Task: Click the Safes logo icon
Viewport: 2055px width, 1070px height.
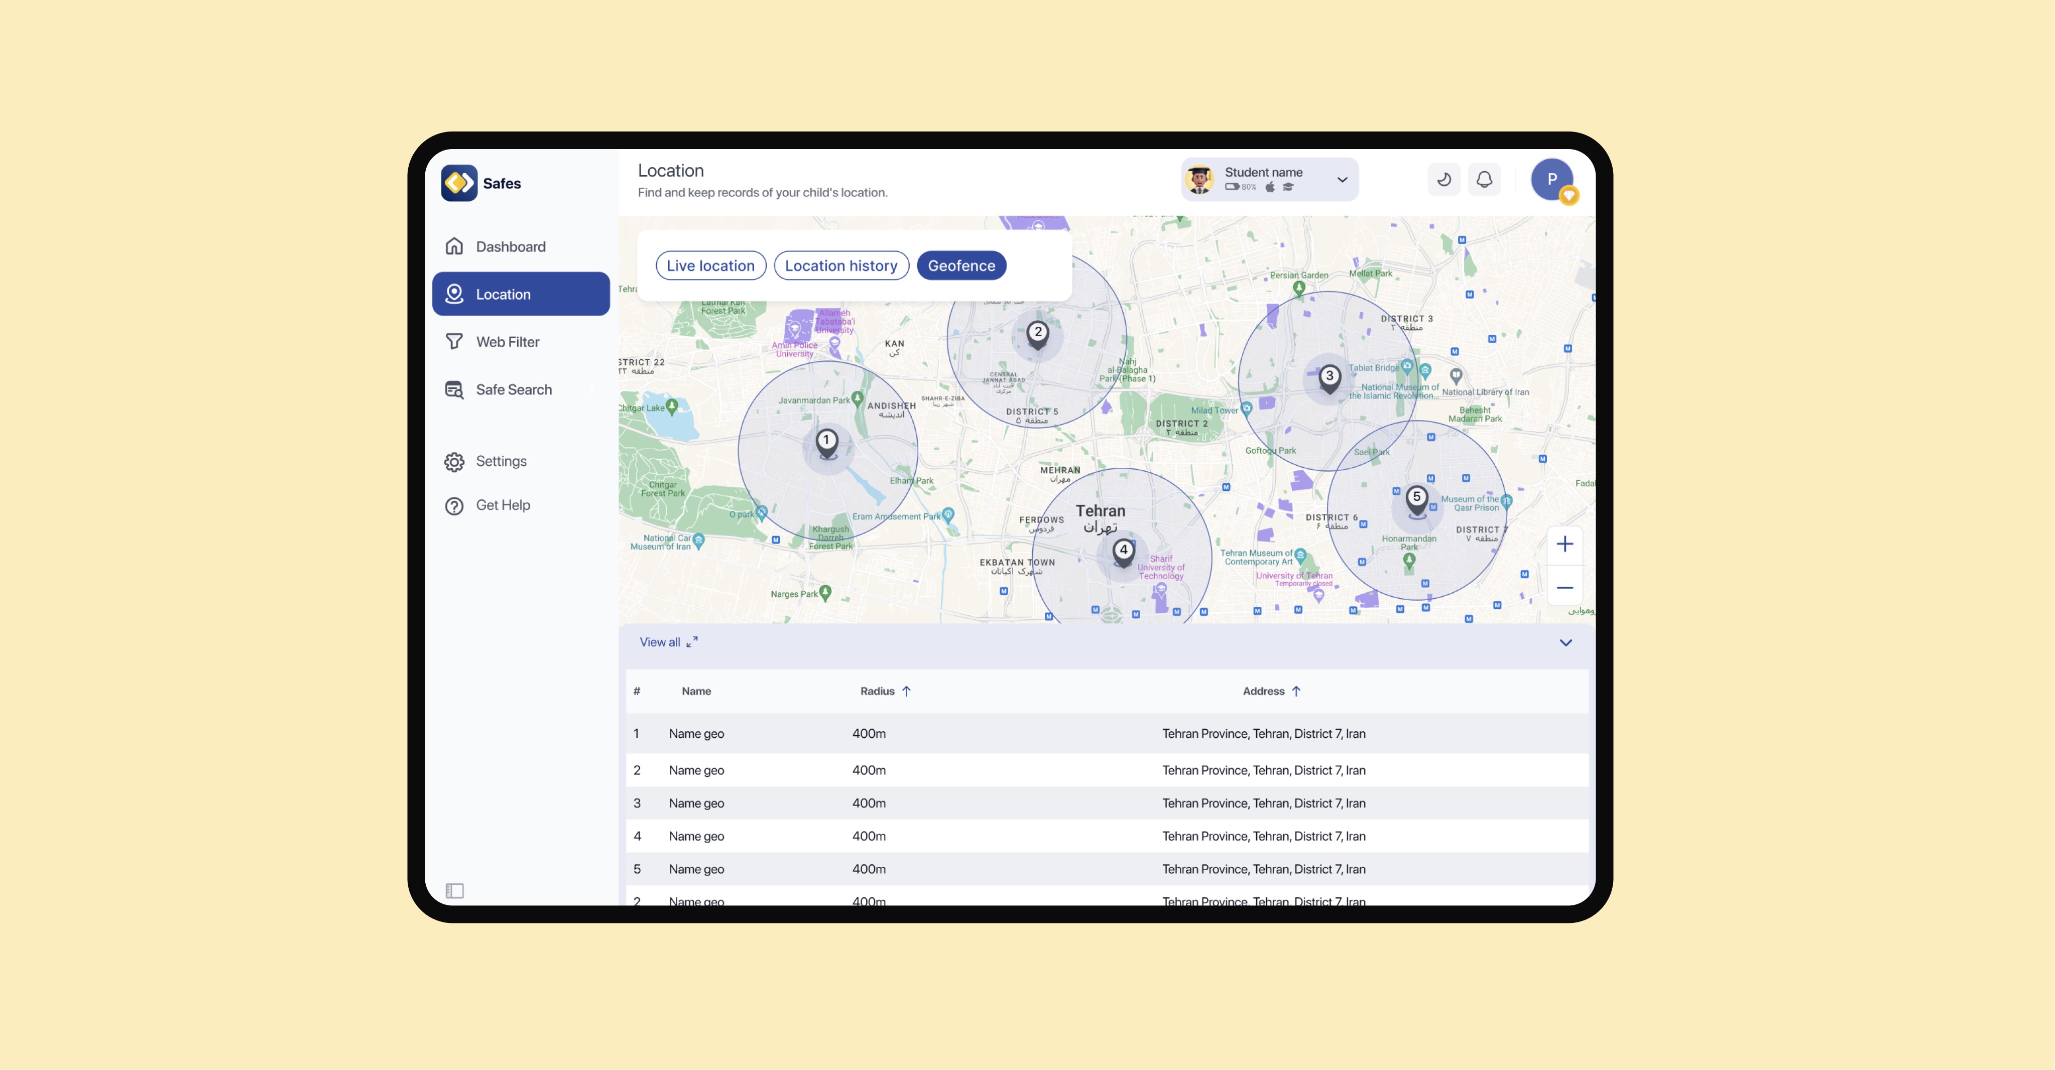Action: coord(459,183)
